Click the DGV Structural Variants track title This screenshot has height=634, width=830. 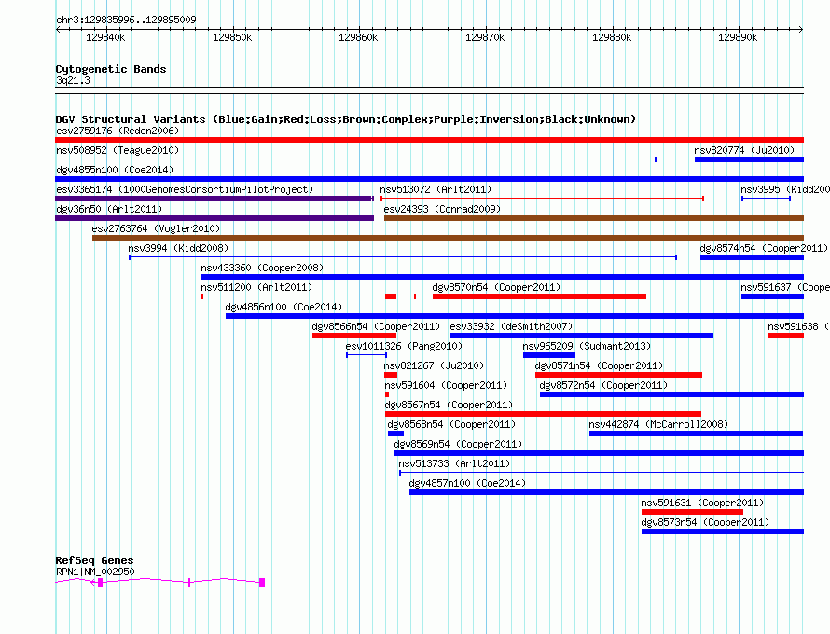(x=346, y=119)
